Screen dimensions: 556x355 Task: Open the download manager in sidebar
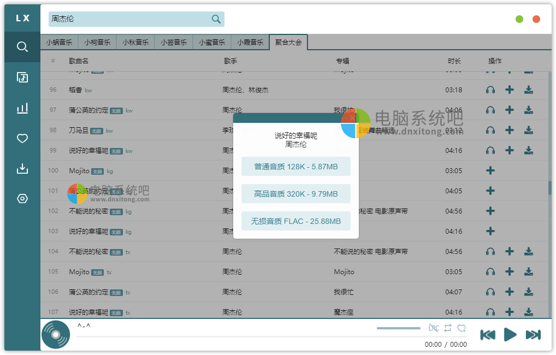[22, 168]
